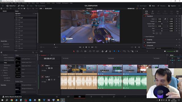Open the Fairlight page music-note button
The image size is (182, 102).
114,97
